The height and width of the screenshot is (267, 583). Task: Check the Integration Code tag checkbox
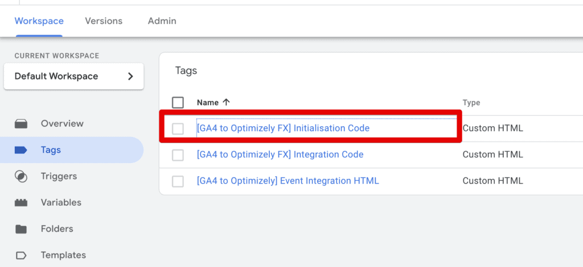pos(178,155)
